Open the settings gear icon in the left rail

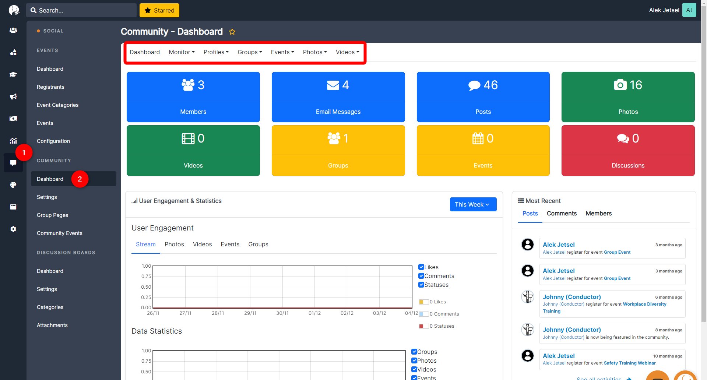click(13, 229)
